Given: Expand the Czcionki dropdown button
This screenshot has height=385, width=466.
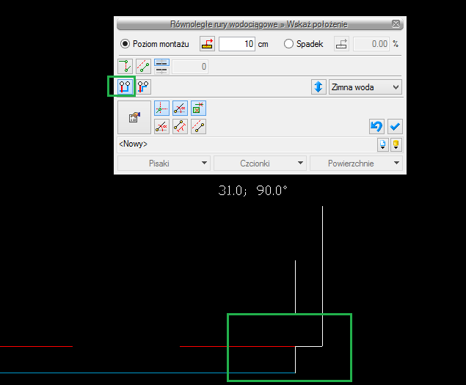Looking at the screenshot, I should point(260,163).
